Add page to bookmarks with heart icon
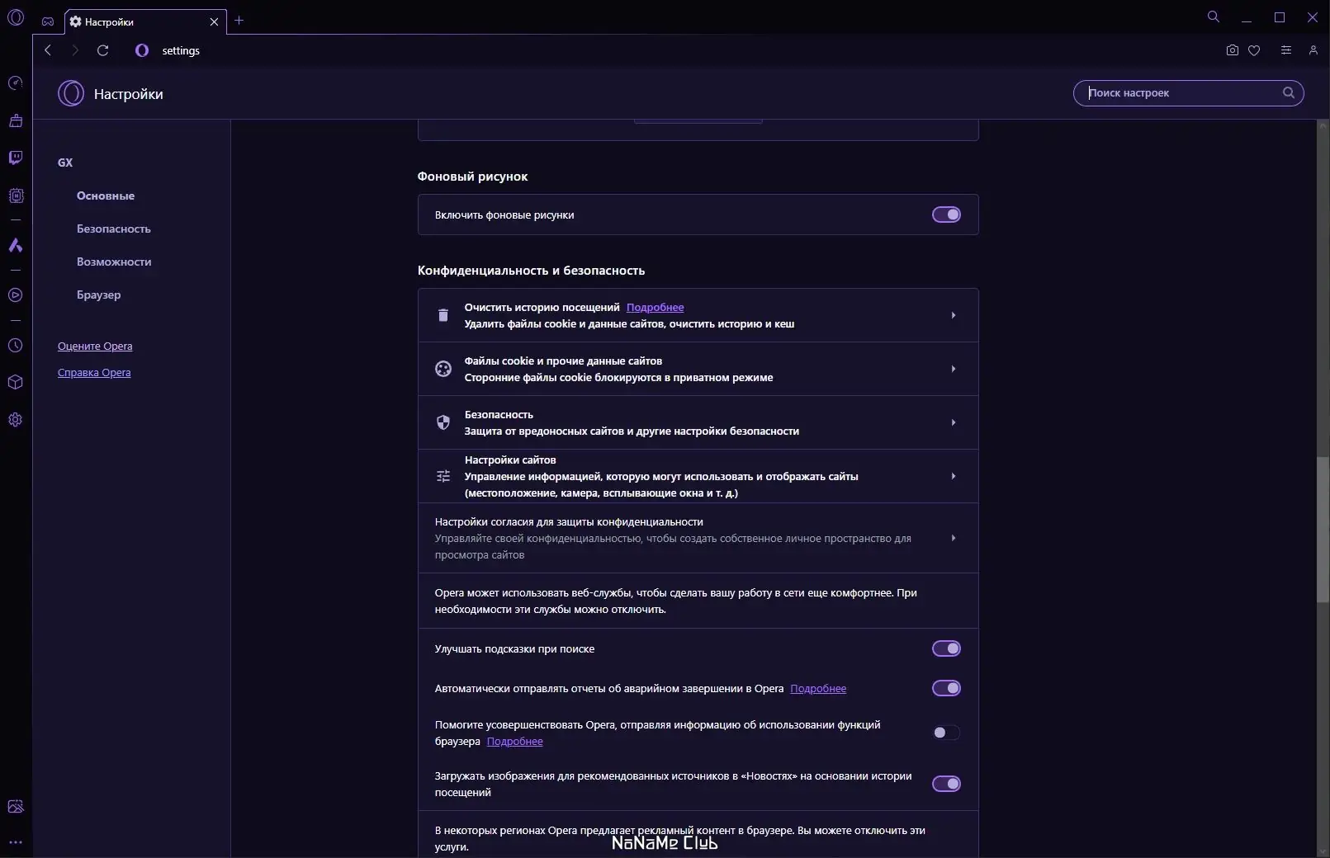This screenshot has width=1330, height=858. point(1254,50)
